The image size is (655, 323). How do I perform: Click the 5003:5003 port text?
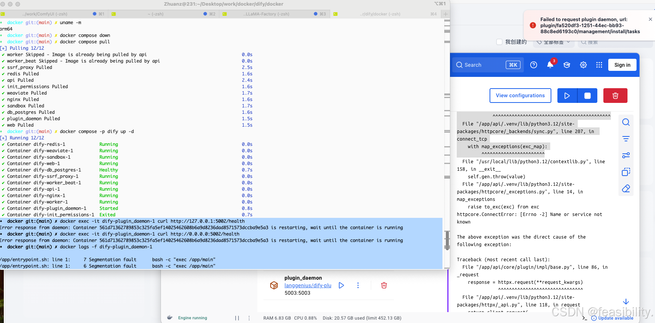point(297,293)
